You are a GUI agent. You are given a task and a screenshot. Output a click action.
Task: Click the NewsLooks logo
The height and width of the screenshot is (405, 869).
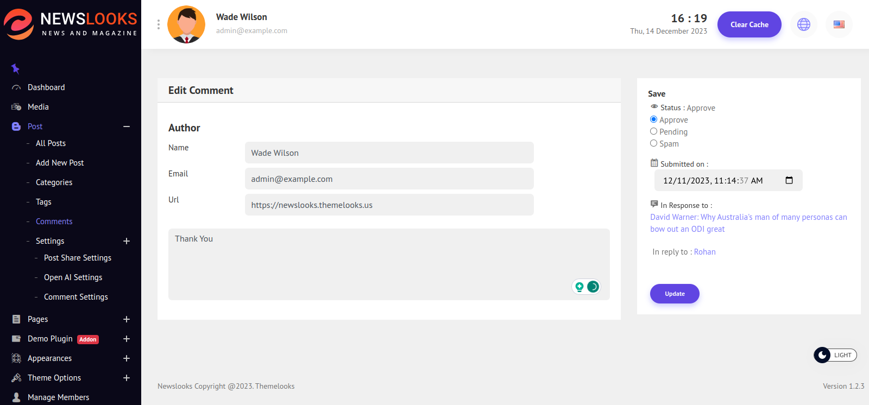(x=71, y=24)
